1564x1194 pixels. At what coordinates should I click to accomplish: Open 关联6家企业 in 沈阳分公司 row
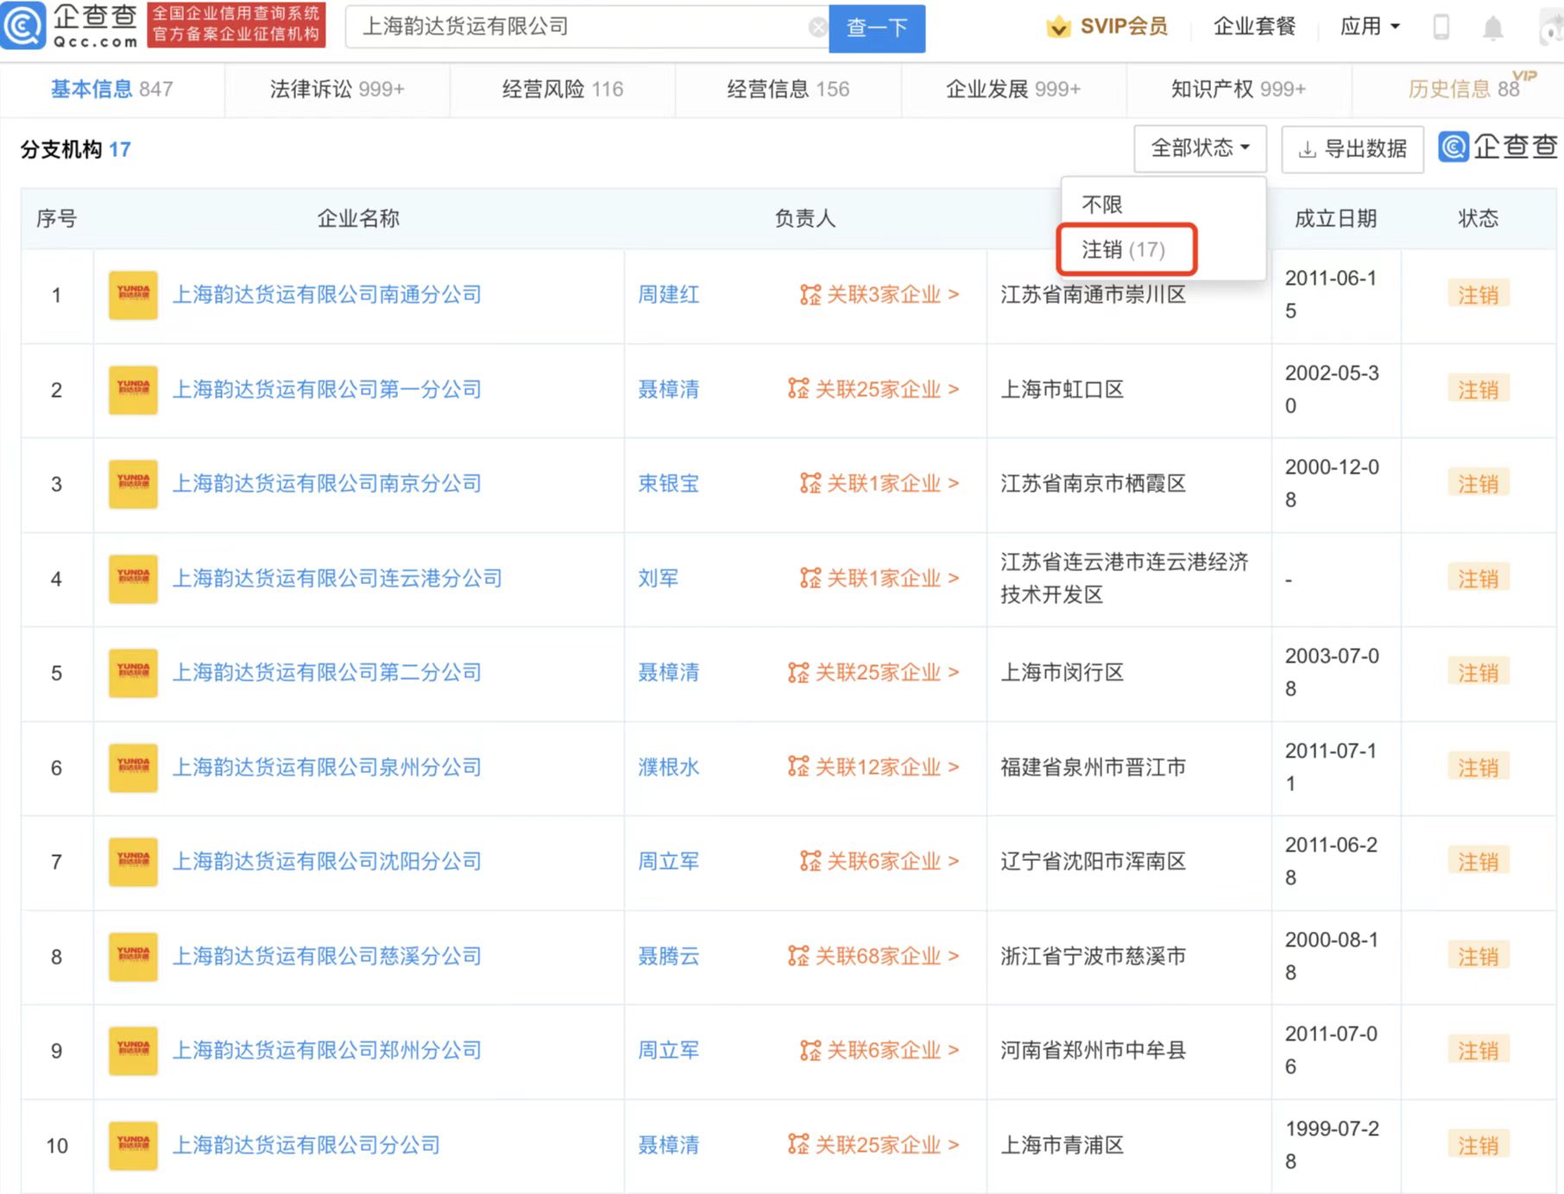(x=880, y=862)
